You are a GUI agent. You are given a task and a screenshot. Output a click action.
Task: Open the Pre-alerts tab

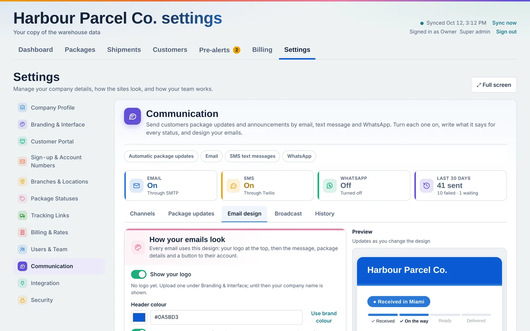point(220,50)
